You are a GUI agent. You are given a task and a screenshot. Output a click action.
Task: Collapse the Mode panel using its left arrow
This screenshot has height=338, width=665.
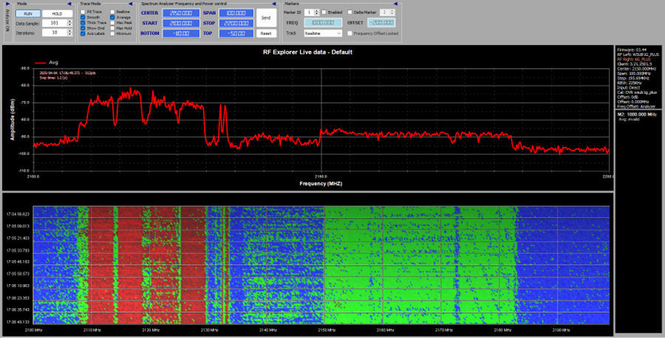tap(71, 4)
